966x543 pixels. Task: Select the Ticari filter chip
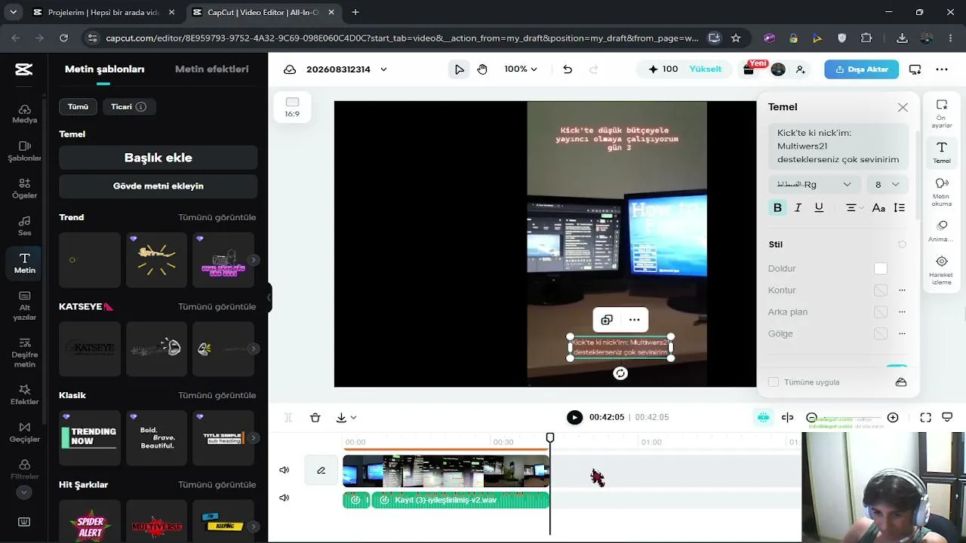(128, 107)
